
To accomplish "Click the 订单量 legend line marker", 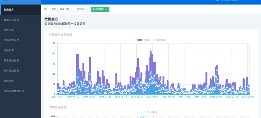I will coord(148,112).
